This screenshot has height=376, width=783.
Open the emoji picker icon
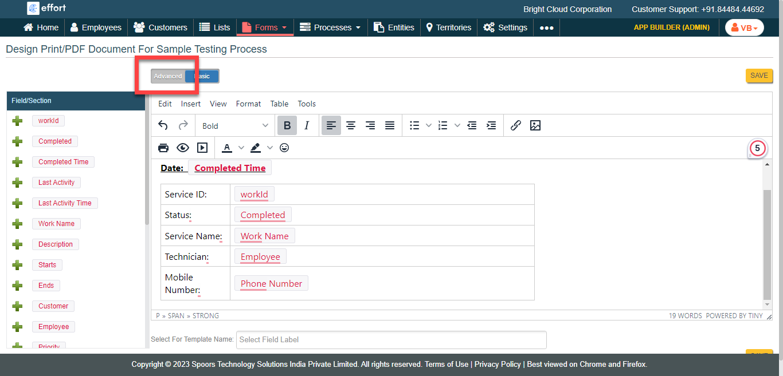tap(284, 148)
